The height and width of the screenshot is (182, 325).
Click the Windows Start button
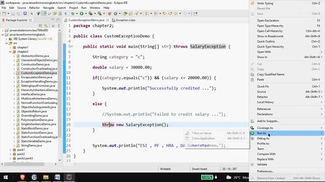pyautogui.click(x=6, y=177)
